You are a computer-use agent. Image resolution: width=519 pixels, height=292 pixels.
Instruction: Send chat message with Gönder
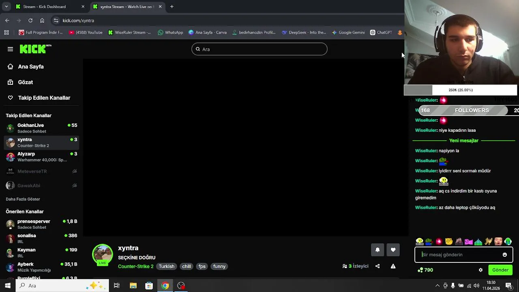tap(500, 270)
